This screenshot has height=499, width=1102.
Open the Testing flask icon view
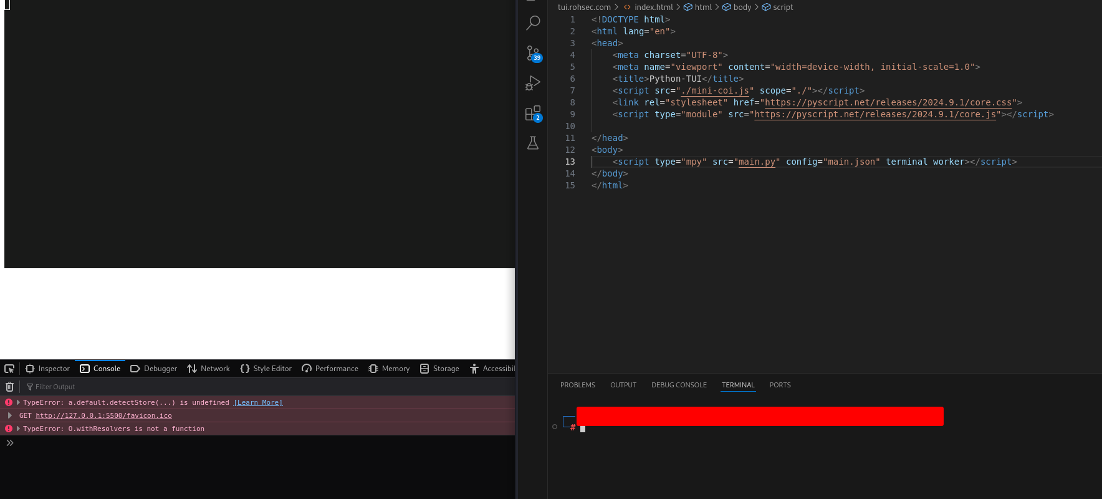pyautogui.click(x=533, y=143)
